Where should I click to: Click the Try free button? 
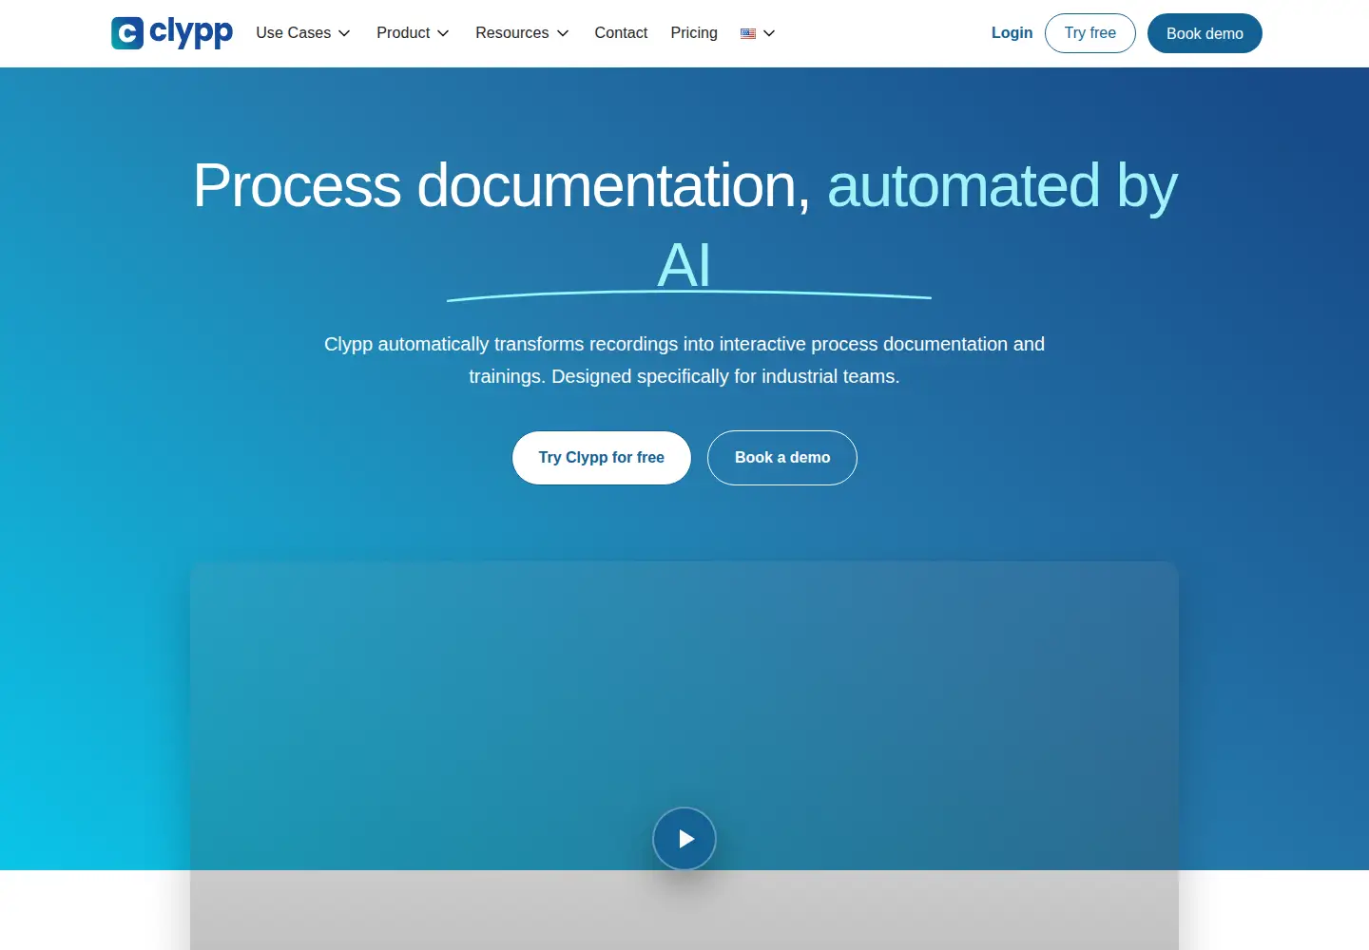(1090, 33)
